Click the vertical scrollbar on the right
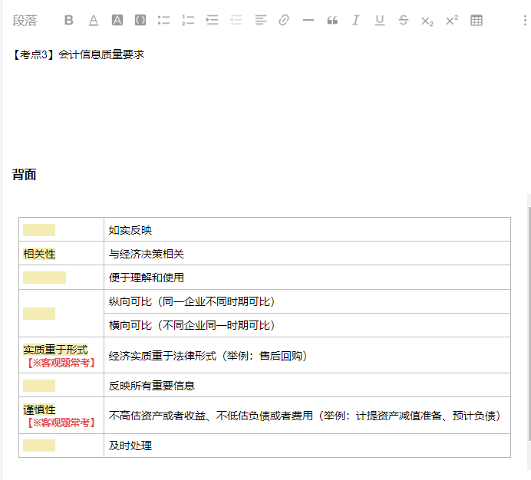Screen dimensions: 531x480 [x=529, y=324]
